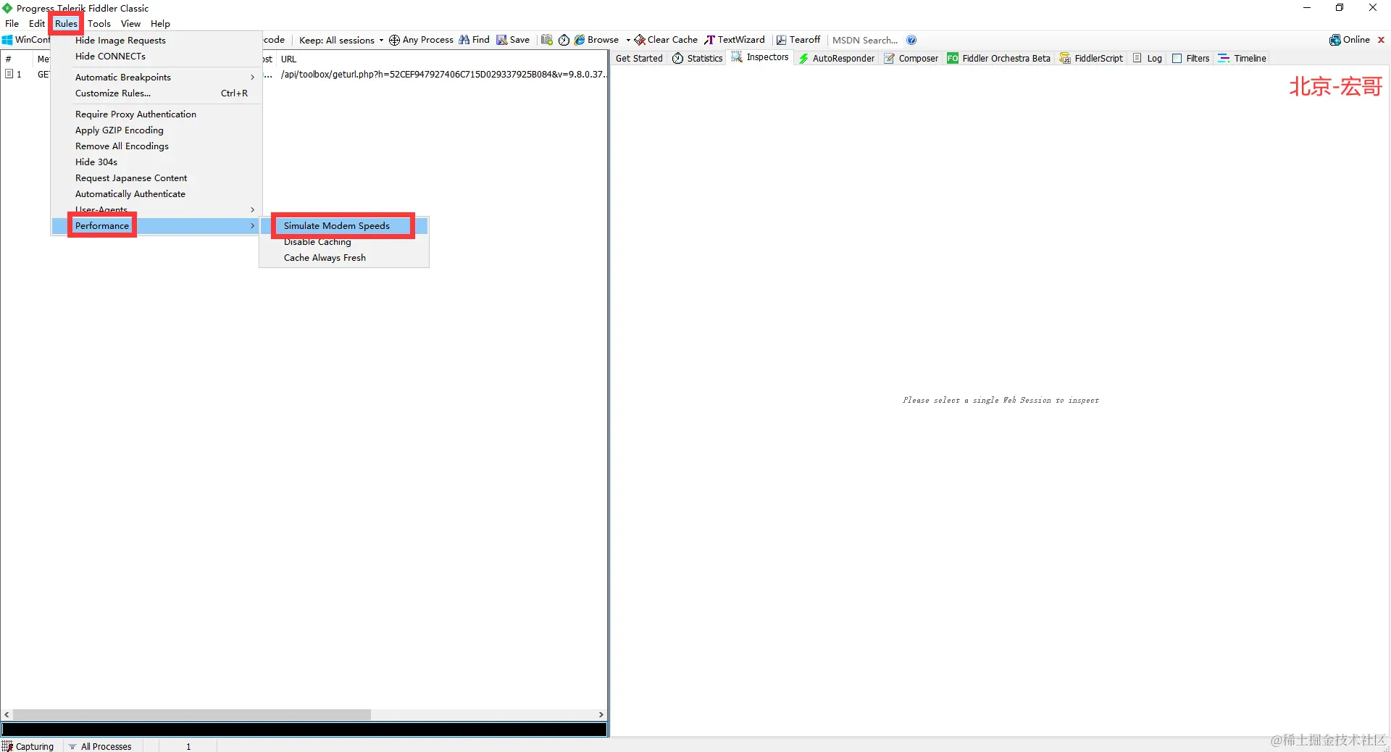Open the Log tab

point(1147,58)
